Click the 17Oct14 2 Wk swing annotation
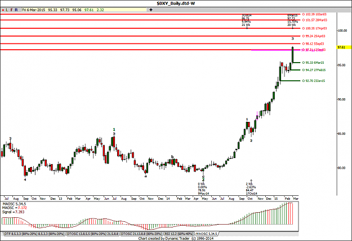The image size is (352, 241). click(251, 189)
